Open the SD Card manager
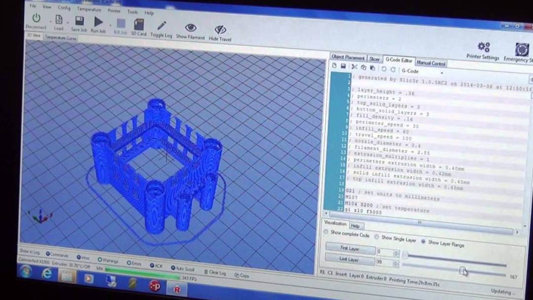This screenshot has width=533, height=300. [x=139, y=25]
